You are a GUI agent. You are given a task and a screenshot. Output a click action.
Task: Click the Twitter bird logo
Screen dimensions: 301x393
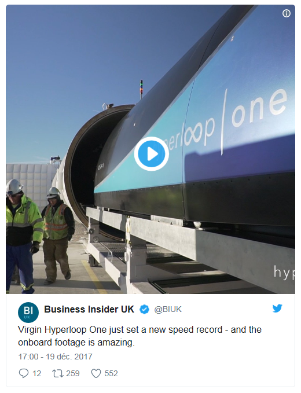[x=277, y=308]
